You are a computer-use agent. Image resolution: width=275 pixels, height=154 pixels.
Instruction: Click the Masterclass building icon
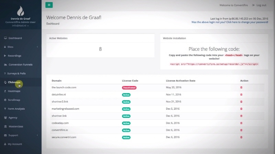pos(5,126)
